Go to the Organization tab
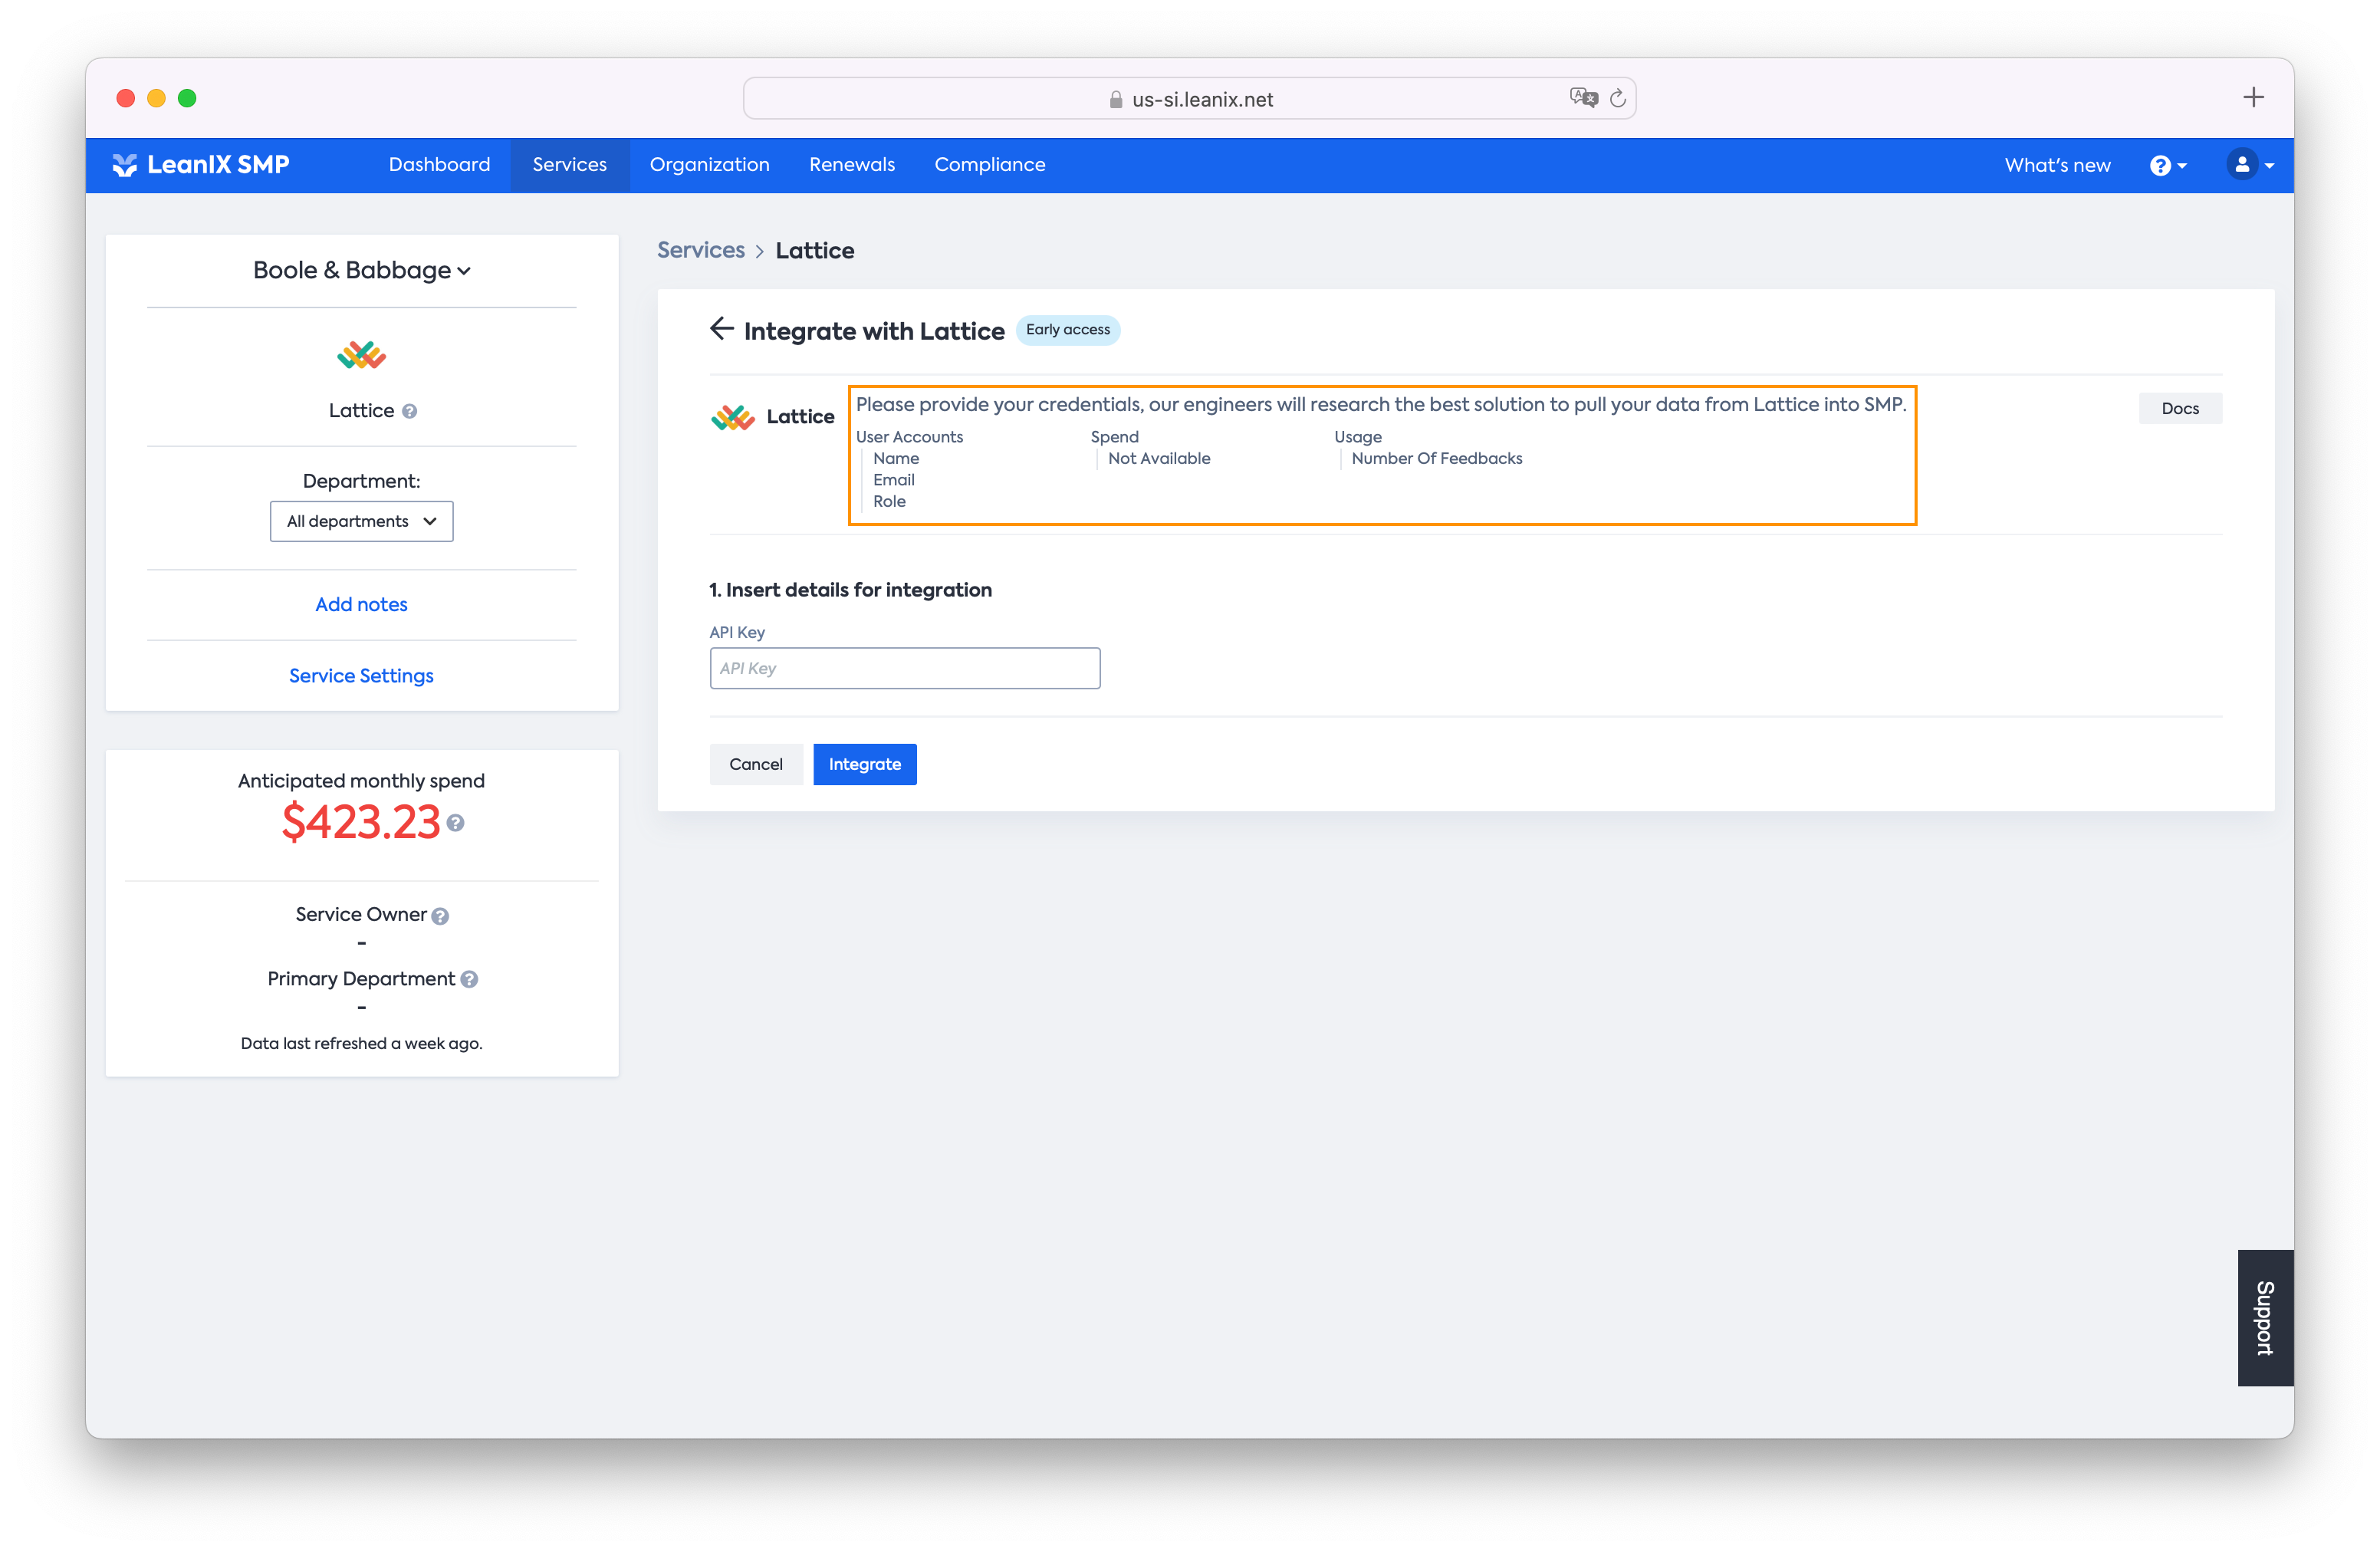Screen dimensions: 2380x1552 [709, 165]
